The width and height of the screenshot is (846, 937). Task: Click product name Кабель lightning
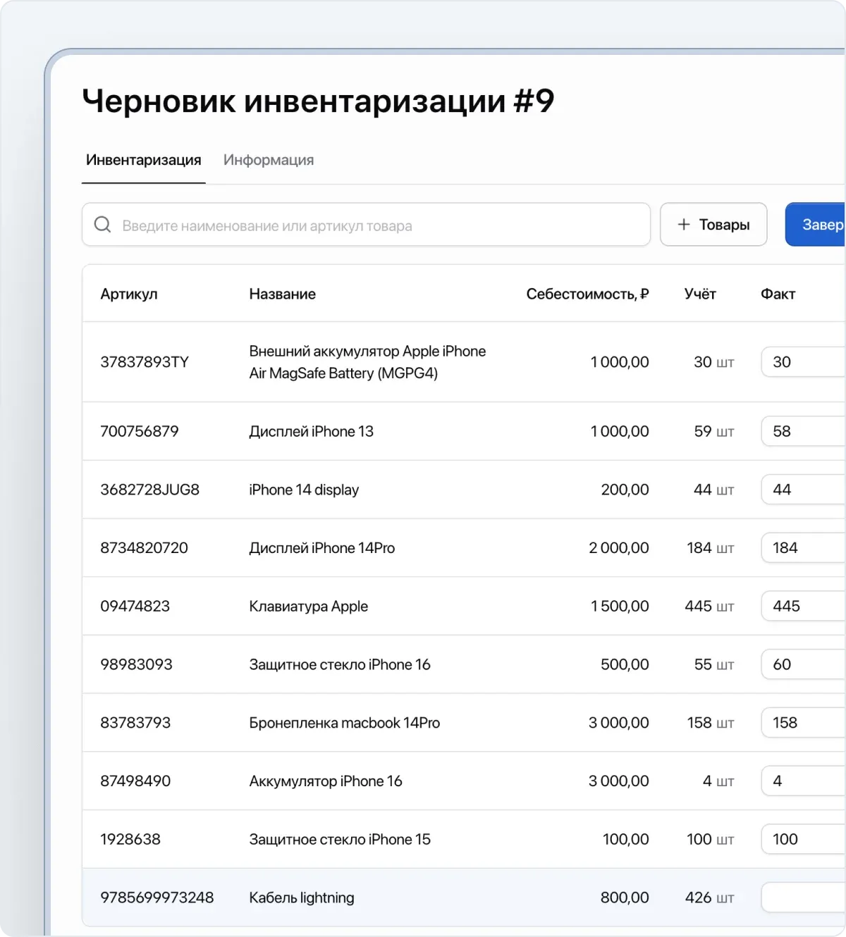tap(301, 898)
